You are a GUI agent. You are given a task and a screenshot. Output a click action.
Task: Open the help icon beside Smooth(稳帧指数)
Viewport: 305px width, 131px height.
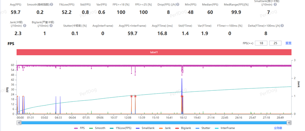coord(51,4)
